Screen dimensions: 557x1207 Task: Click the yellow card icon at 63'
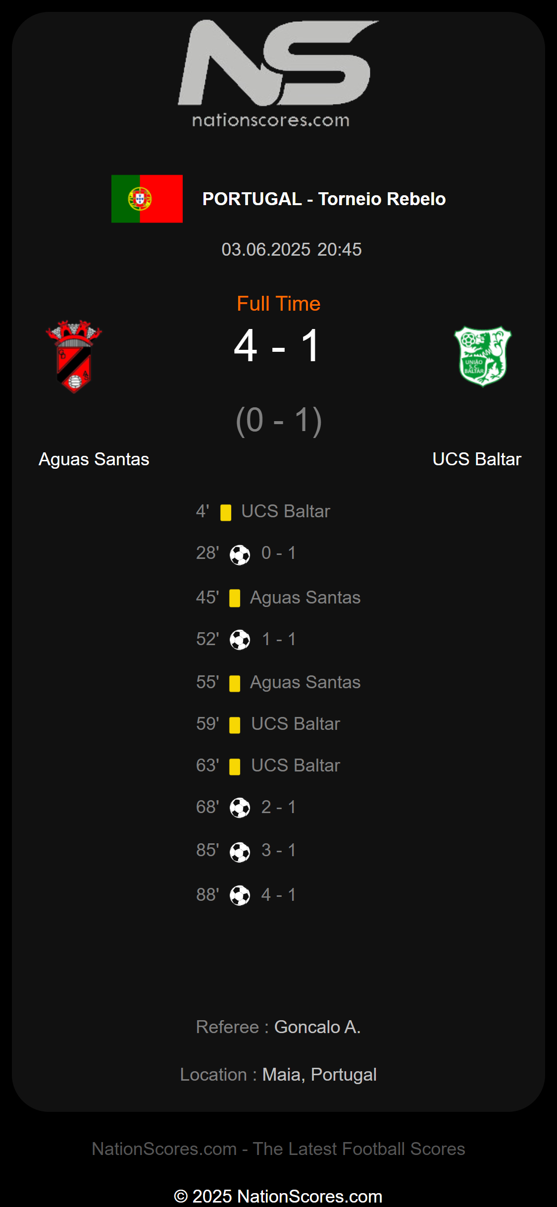click(235, 767)
